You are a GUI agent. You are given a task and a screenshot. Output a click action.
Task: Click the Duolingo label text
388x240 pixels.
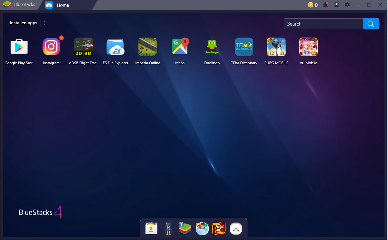pos(212,63)
